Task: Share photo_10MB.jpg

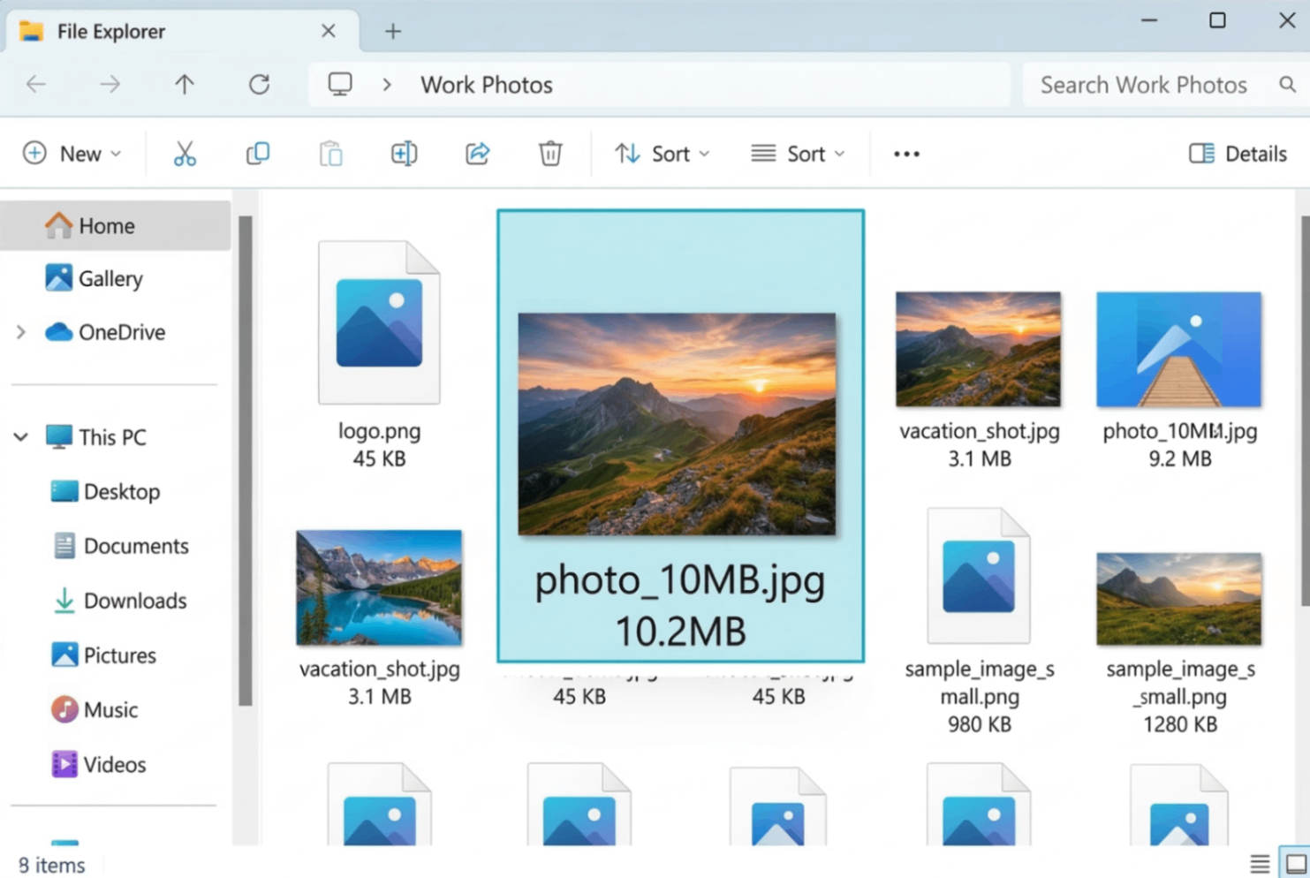Action: 477,153
